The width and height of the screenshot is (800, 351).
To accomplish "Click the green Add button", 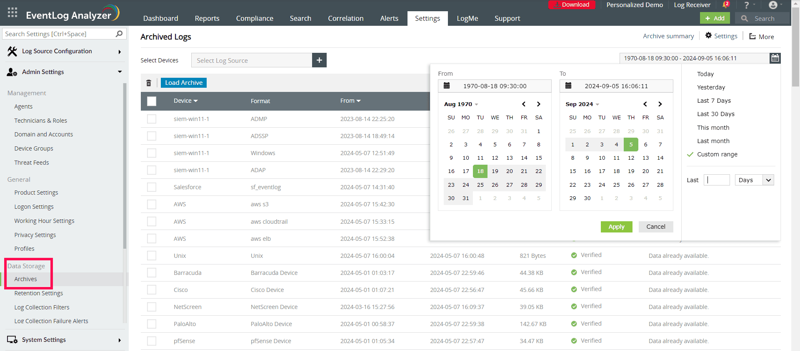I will point(715,18).
